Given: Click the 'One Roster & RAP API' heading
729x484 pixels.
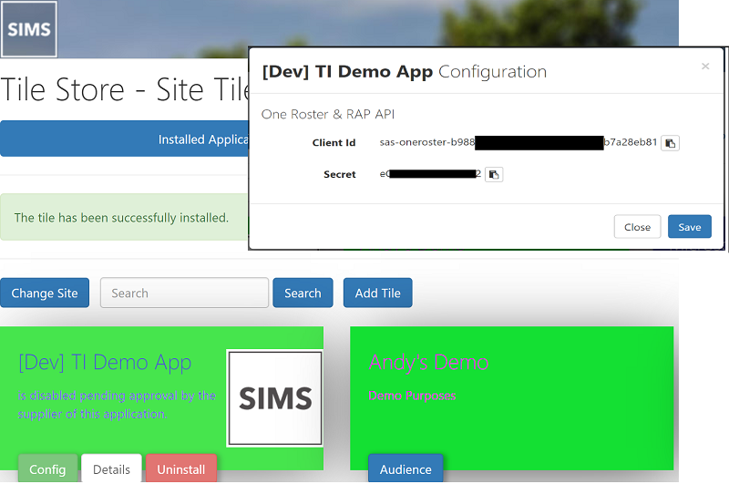Looking at the screenshot, I should click(328, 114).
